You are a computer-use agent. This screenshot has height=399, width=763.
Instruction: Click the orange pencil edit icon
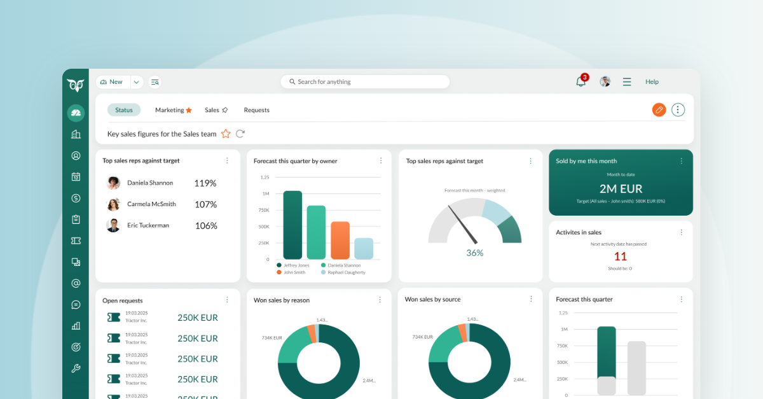[659, 109]
